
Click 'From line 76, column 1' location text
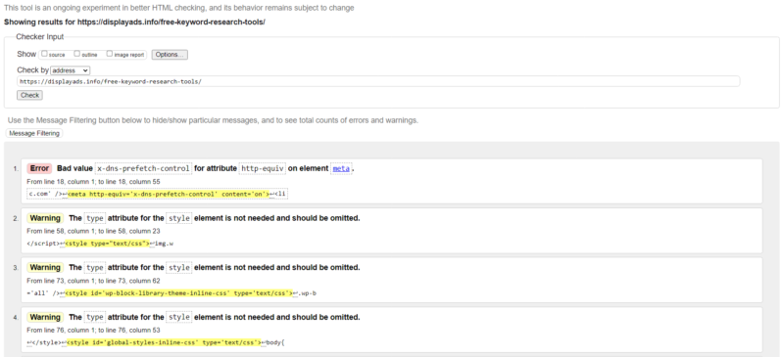pyautogui.click(x=93, y=330)
